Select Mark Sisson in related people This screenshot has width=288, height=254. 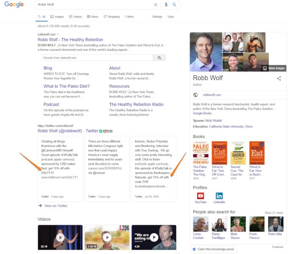238,228
